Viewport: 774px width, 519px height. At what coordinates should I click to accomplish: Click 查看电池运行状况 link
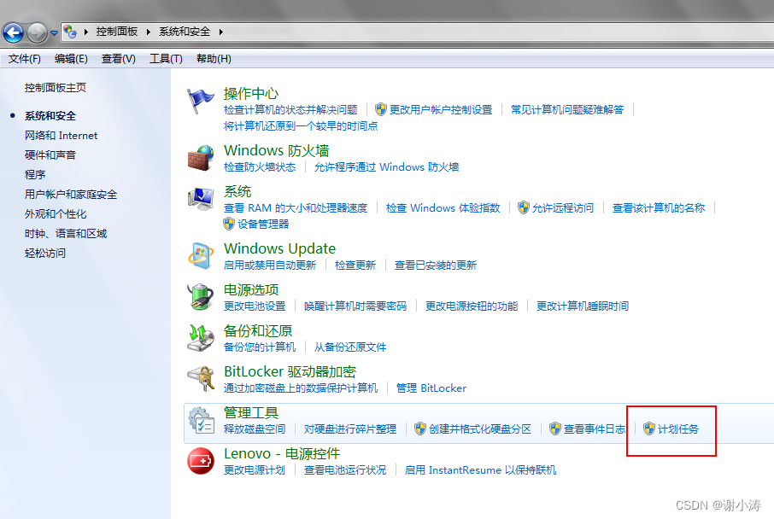345,469
